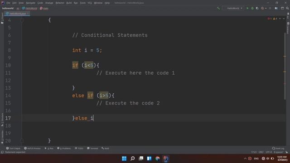
Task: Jump to next highlighted error arrow
Action: coord(284,19)
